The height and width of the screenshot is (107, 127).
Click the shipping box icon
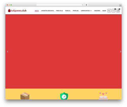(x=25, y=96)
